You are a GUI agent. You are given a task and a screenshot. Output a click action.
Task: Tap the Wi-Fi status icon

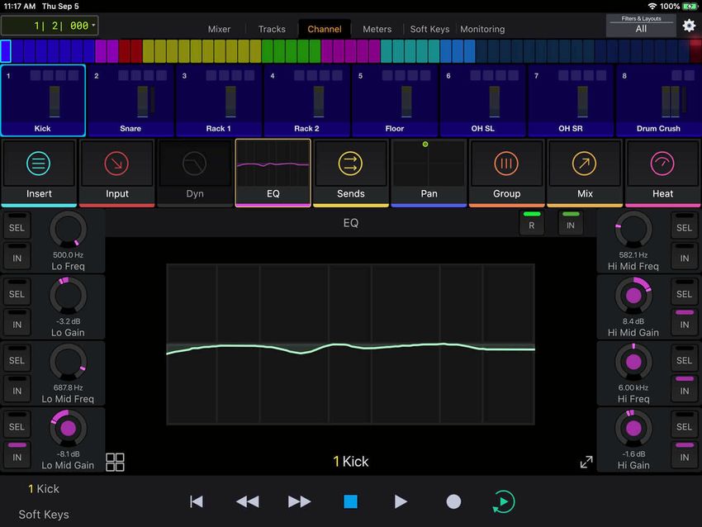652,7
